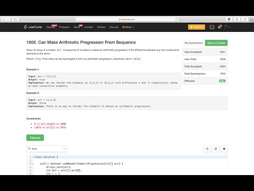Image resolution: width=254 pixels, height=191 pixels.
Task: Click the inline 'arr' code word in description
Action: click(x=59, y=50)
